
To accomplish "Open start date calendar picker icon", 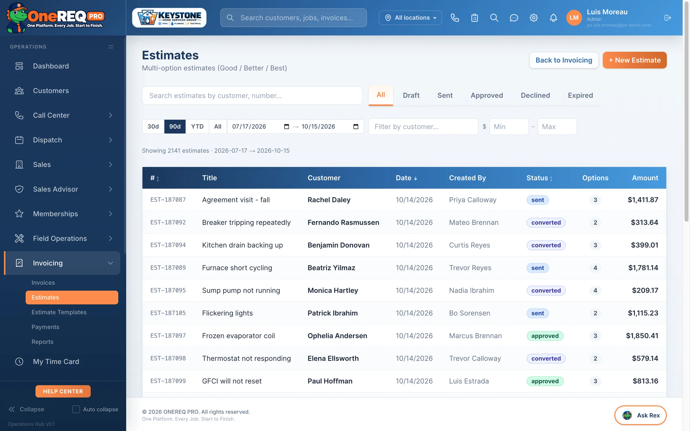I will point(286,127).
